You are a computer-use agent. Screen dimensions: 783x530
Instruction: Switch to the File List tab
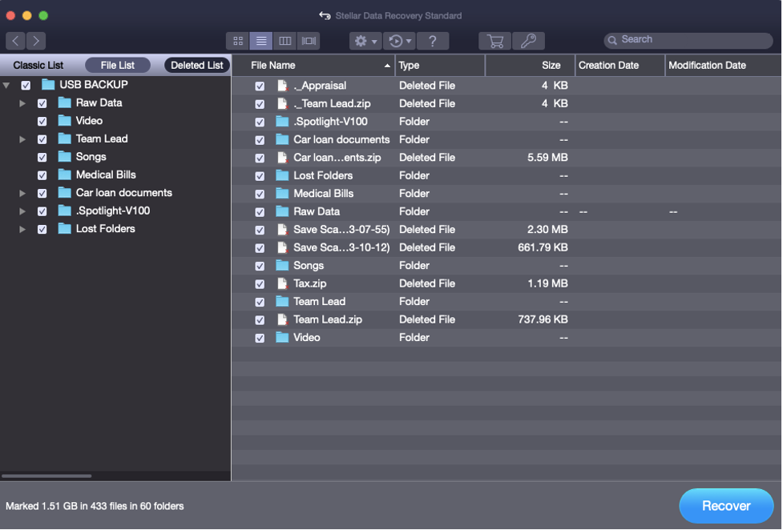coord(117,65)
